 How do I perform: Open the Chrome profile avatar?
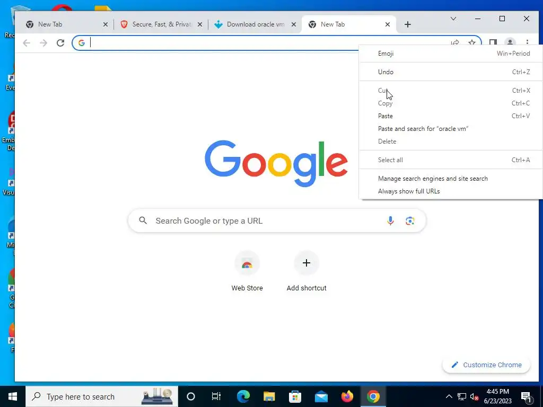point(510,42)
